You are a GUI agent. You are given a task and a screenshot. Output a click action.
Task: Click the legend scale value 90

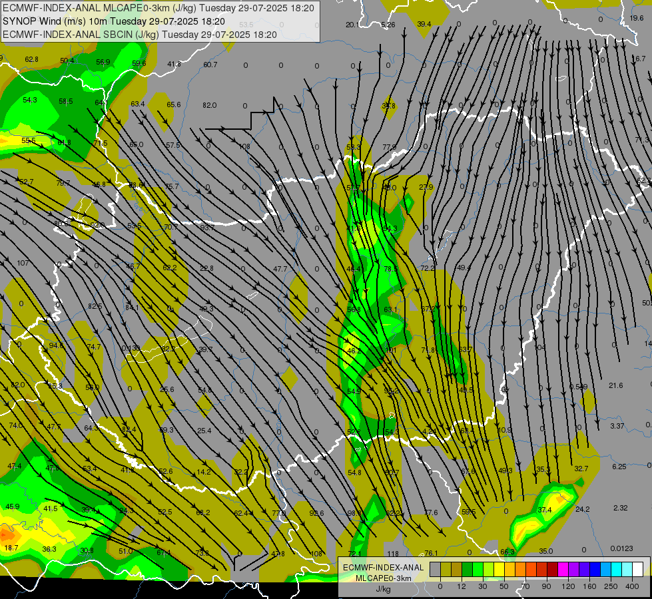tap(546, 586)
